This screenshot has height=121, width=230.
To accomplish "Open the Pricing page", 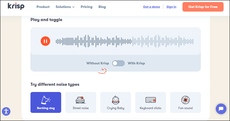I will pos(86,7).
